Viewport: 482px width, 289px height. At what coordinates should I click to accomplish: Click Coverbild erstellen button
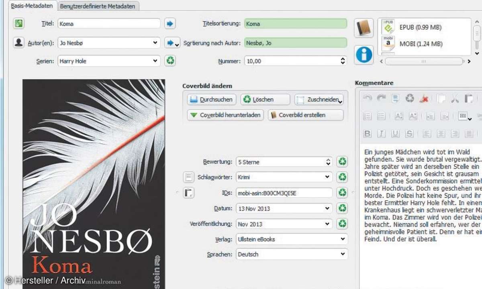(306, 115)
